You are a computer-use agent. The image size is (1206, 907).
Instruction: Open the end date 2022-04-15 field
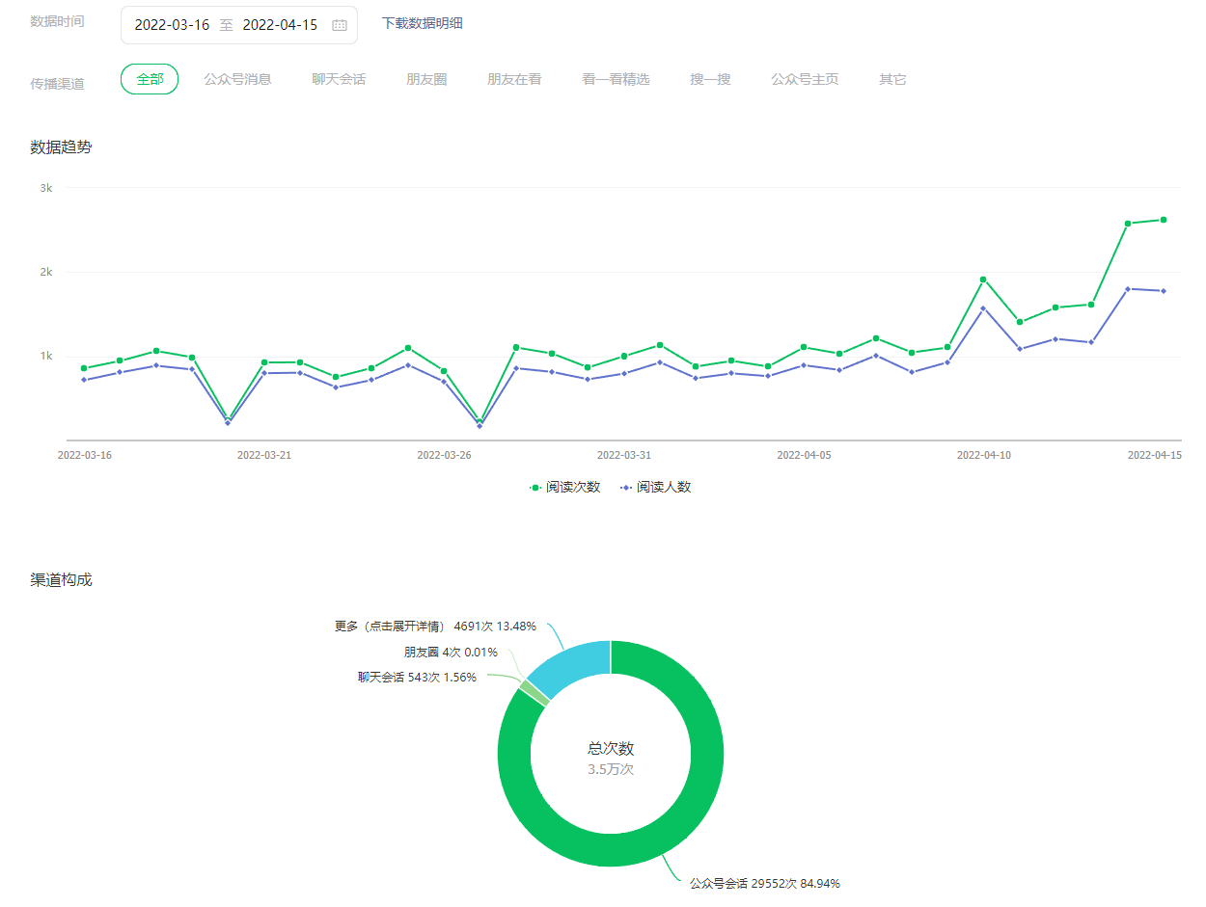tap(280, 25)
